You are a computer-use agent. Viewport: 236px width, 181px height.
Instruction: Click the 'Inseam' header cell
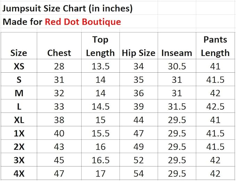pos(177,53)
